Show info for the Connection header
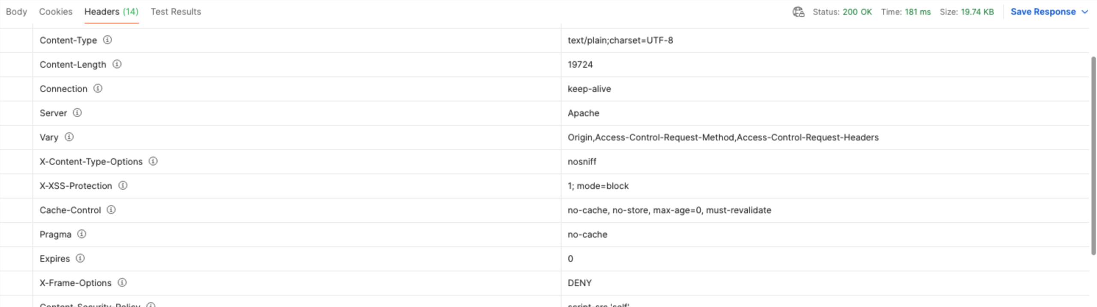This screenshot has width=1097, height=307. click(x=98, y=89)
